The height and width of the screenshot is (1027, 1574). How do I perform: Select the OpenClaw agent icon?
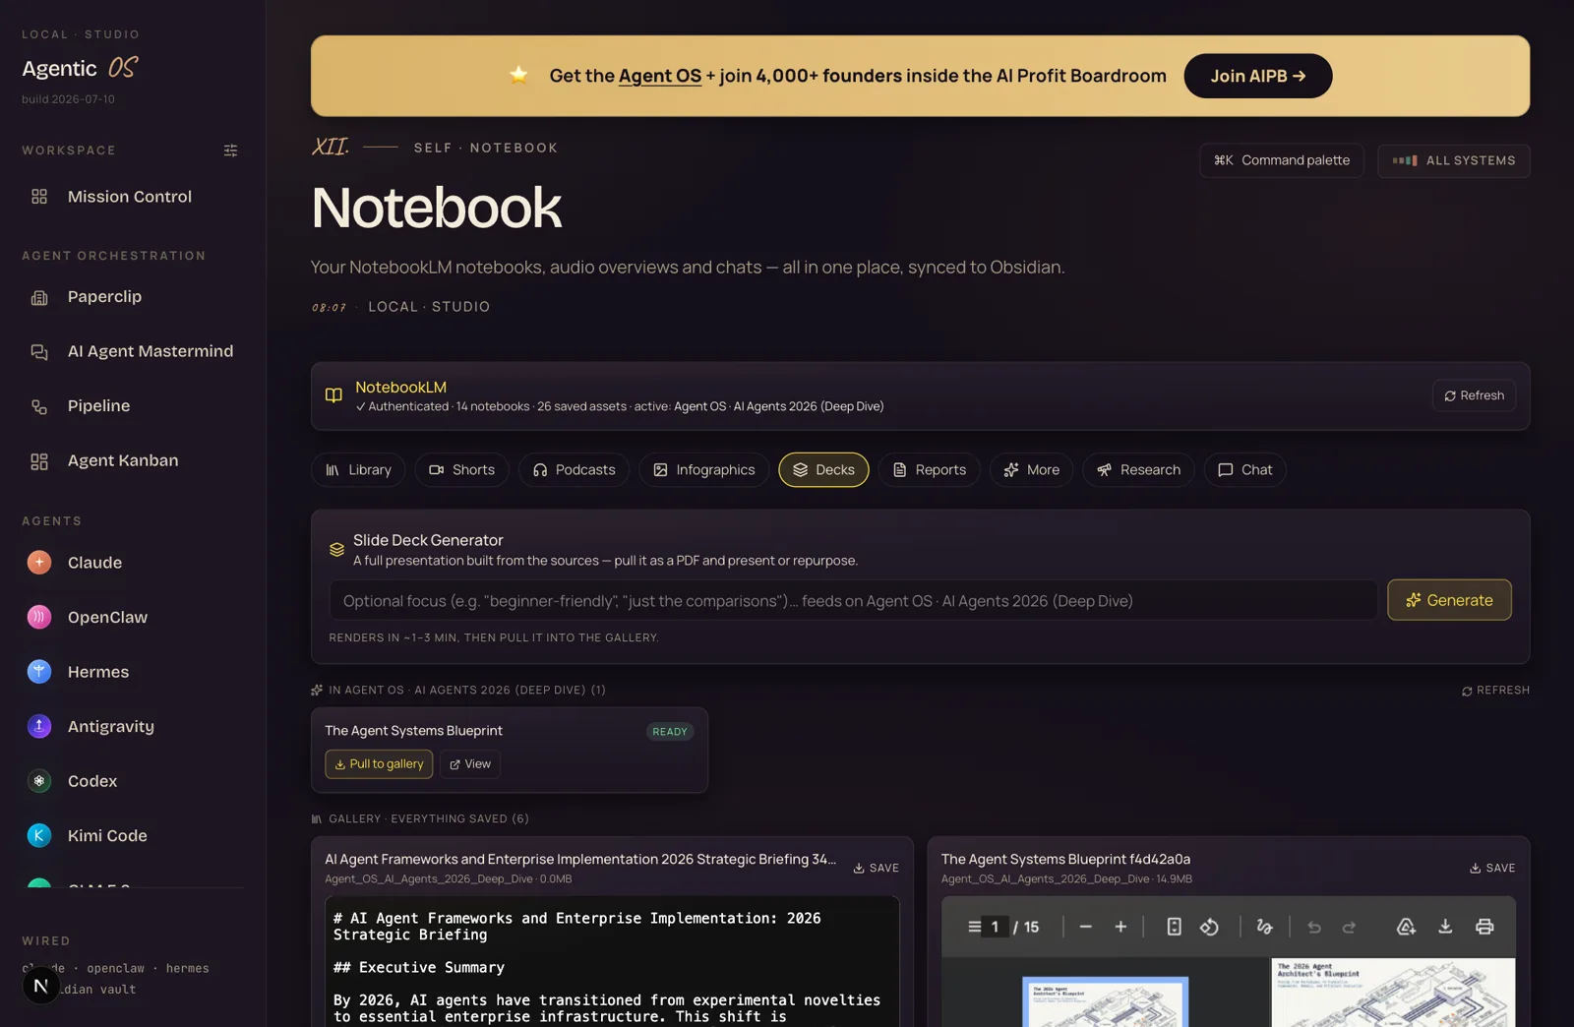pos(39,617)
